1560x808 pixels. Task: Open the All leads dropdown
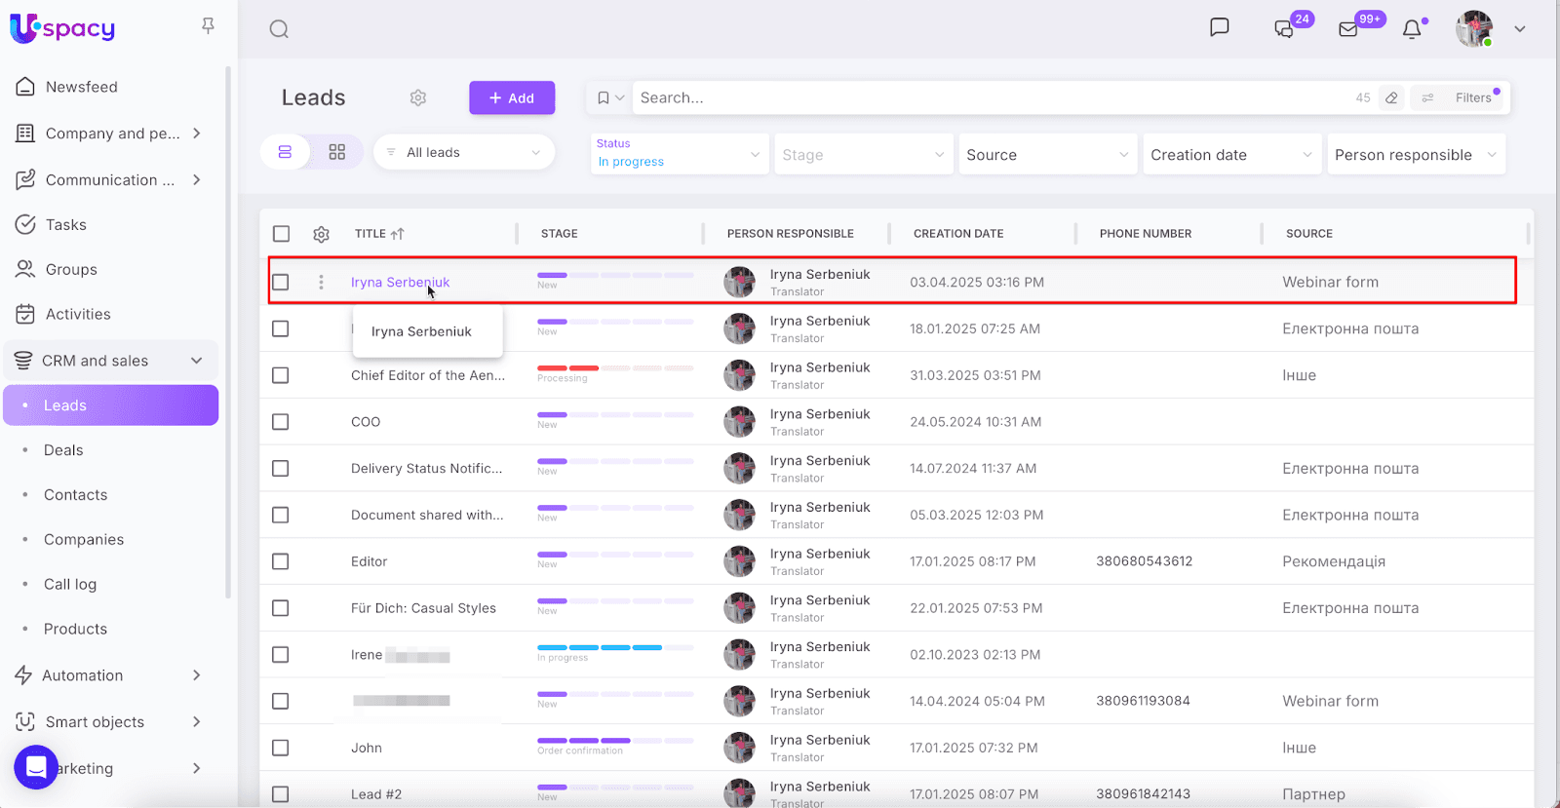point(464,152)
